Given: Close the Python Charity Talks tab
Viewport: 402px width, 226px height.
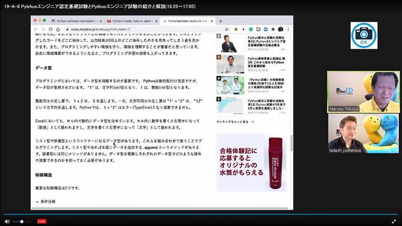Looking at the screenshot, I should 156,21.
